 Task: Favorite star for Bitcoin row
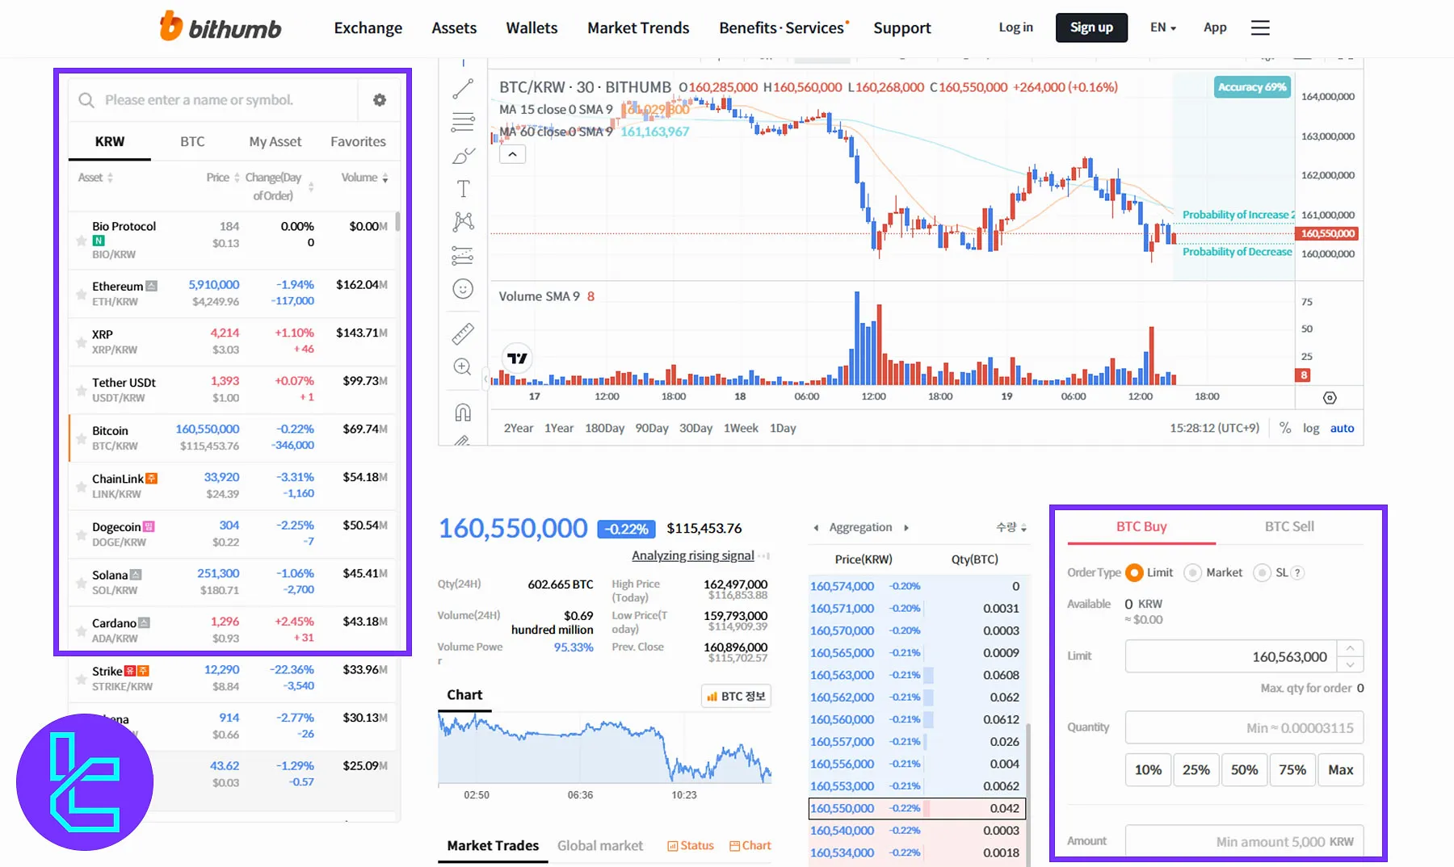tap(81, 438)
